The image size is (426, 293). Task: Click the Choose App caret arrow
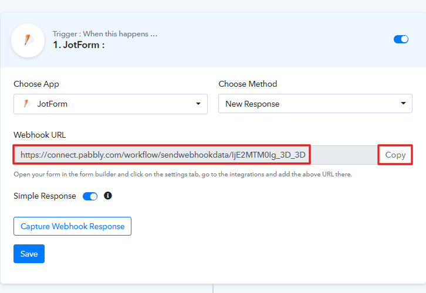198,104
